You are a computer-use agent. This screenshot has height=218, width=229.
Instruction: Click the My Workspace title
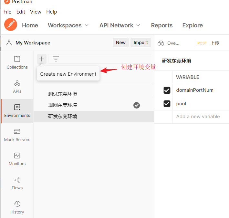[x=33, y=43]
